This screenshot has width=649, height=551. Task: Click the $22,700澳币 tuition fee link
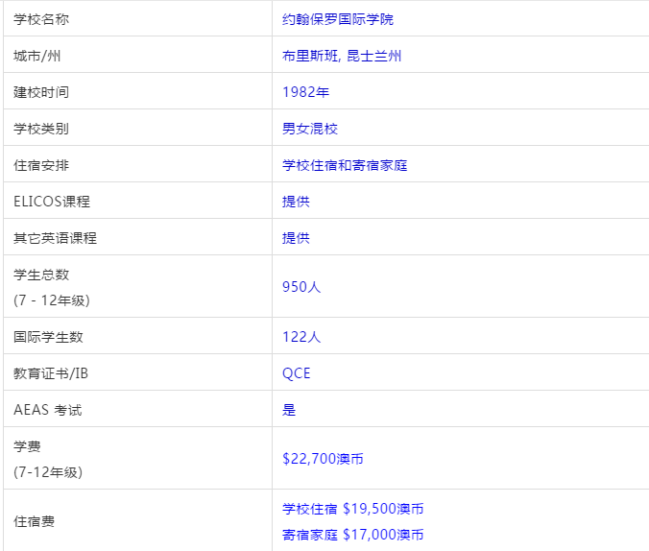coord(323,459)
